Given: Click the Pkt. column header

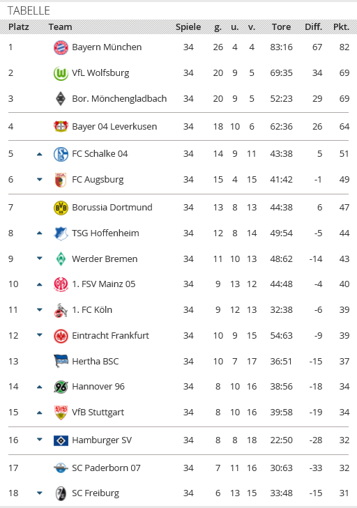Looking at the screenshot, I should (x=341, y=27).
